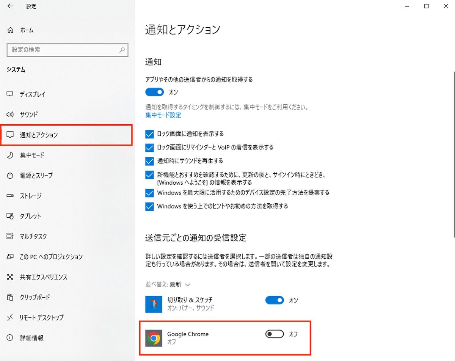Uncheck ロック画面に通知を表示する checkbox
Image resolution: width=455 pixels, height=361 pixels.
(x=149, y=134)
